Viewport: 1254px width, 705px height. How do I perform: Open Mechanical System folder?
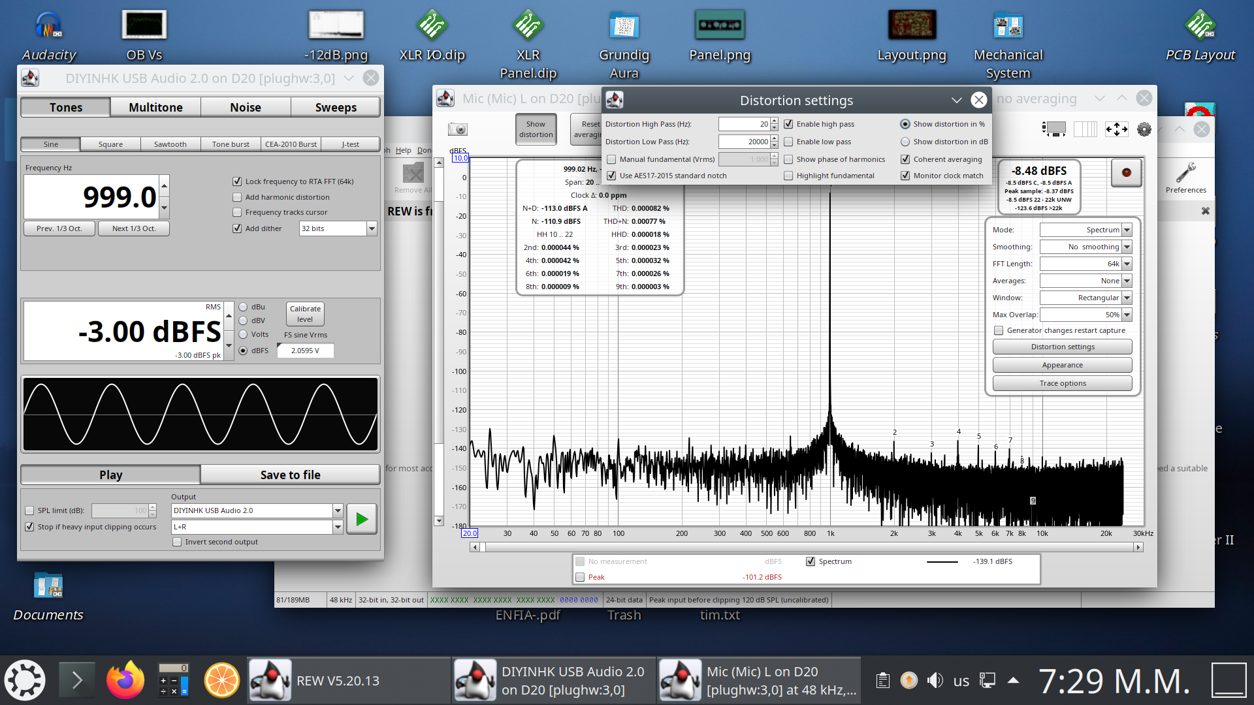[x=1008, y=44]
